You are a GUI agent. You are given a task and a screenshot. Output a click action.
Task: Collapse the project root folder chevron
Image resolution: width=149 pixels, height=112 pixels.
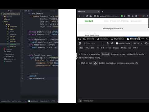click(2, 14)
